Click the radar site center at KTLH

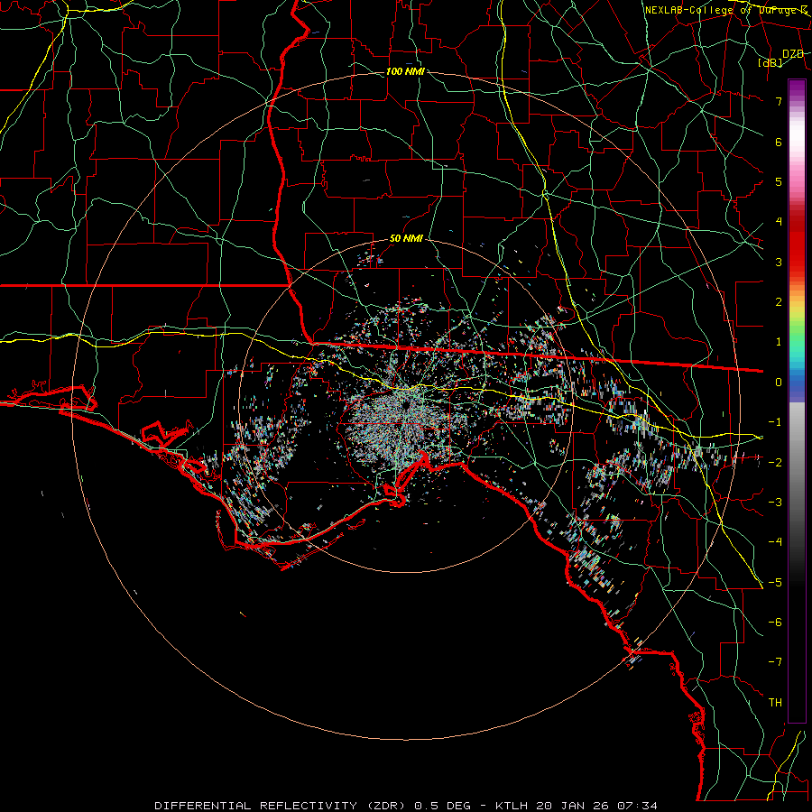tap(406, 404)
